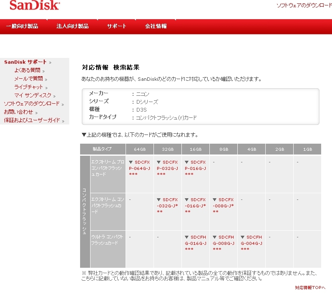332x294 pixels.
Task: Open お問い合わせ in sidebar
Action: 18,112
